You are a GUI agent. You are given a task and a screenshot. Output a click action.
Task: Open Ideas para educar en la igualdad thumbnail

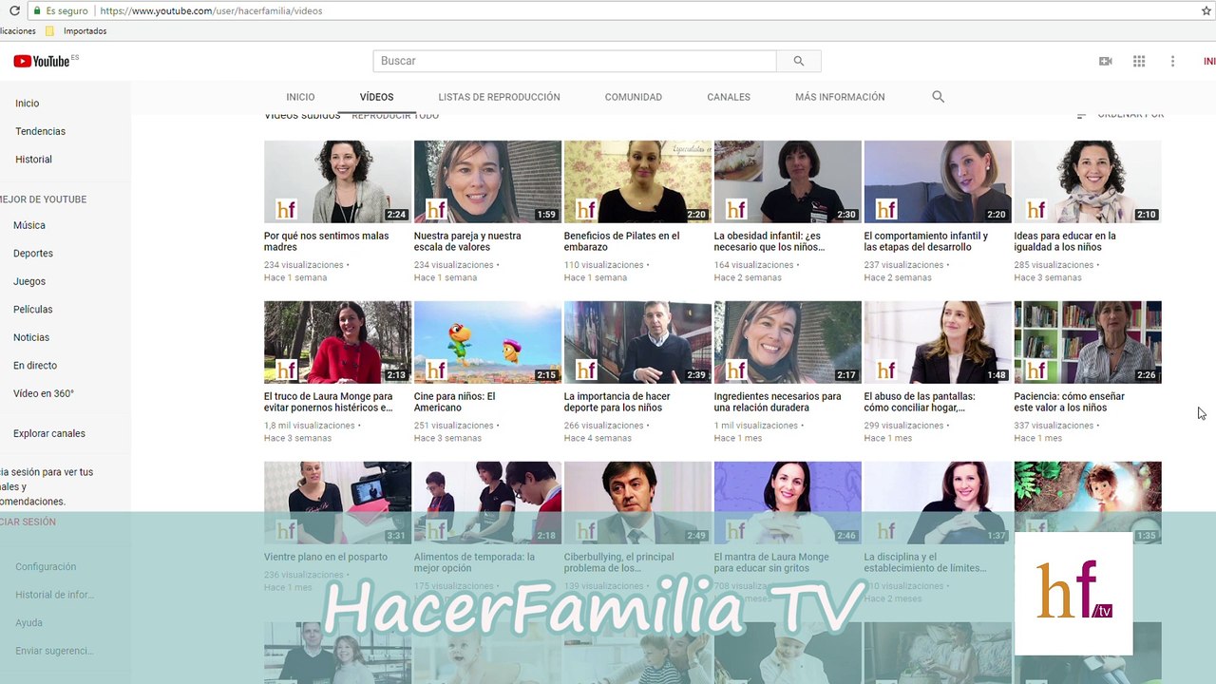(x=1088, y=181)
